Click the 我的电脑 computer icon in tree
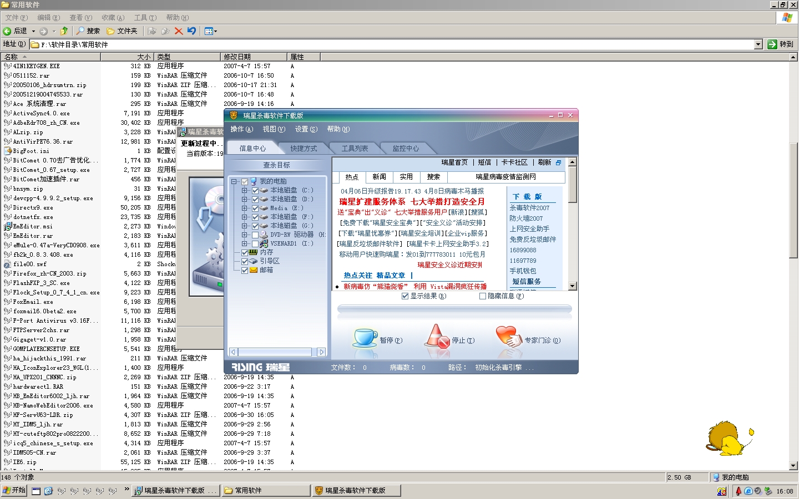Screen dimensions: 799x499 click(x=254, y=181)
